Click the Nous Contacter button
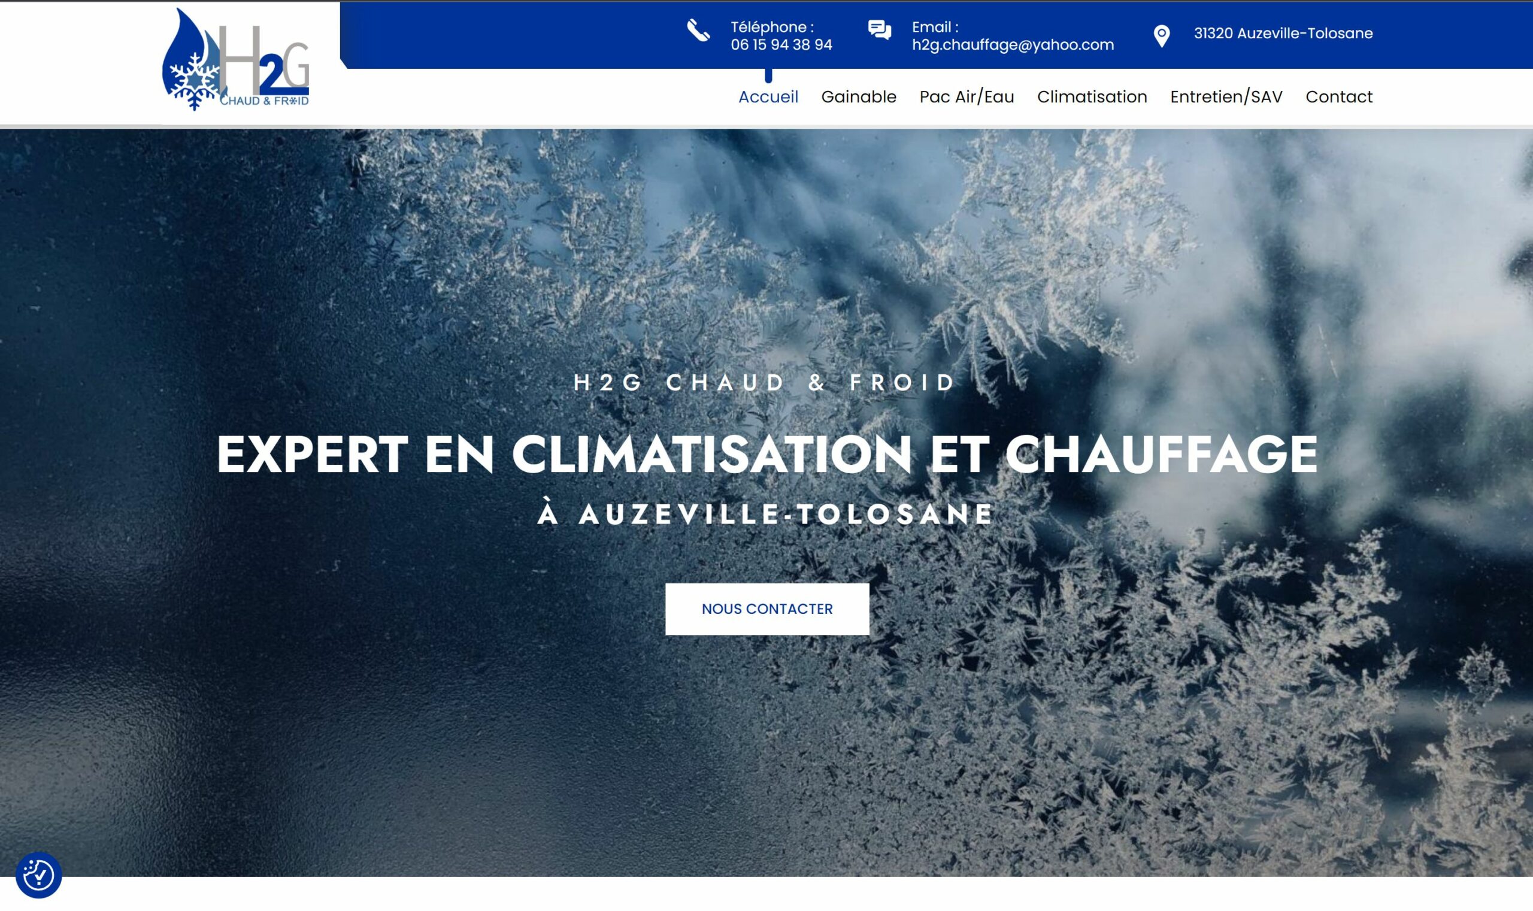The image size is (1533, 911). tap(767, 609)
